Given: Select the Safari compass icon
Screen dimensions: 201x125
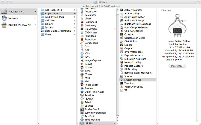Looking at the screenshot, I should (82, 102).
